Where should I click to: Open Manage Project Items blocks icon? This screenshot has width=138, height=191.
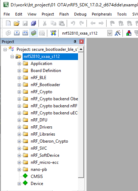(x=129, y=33)
